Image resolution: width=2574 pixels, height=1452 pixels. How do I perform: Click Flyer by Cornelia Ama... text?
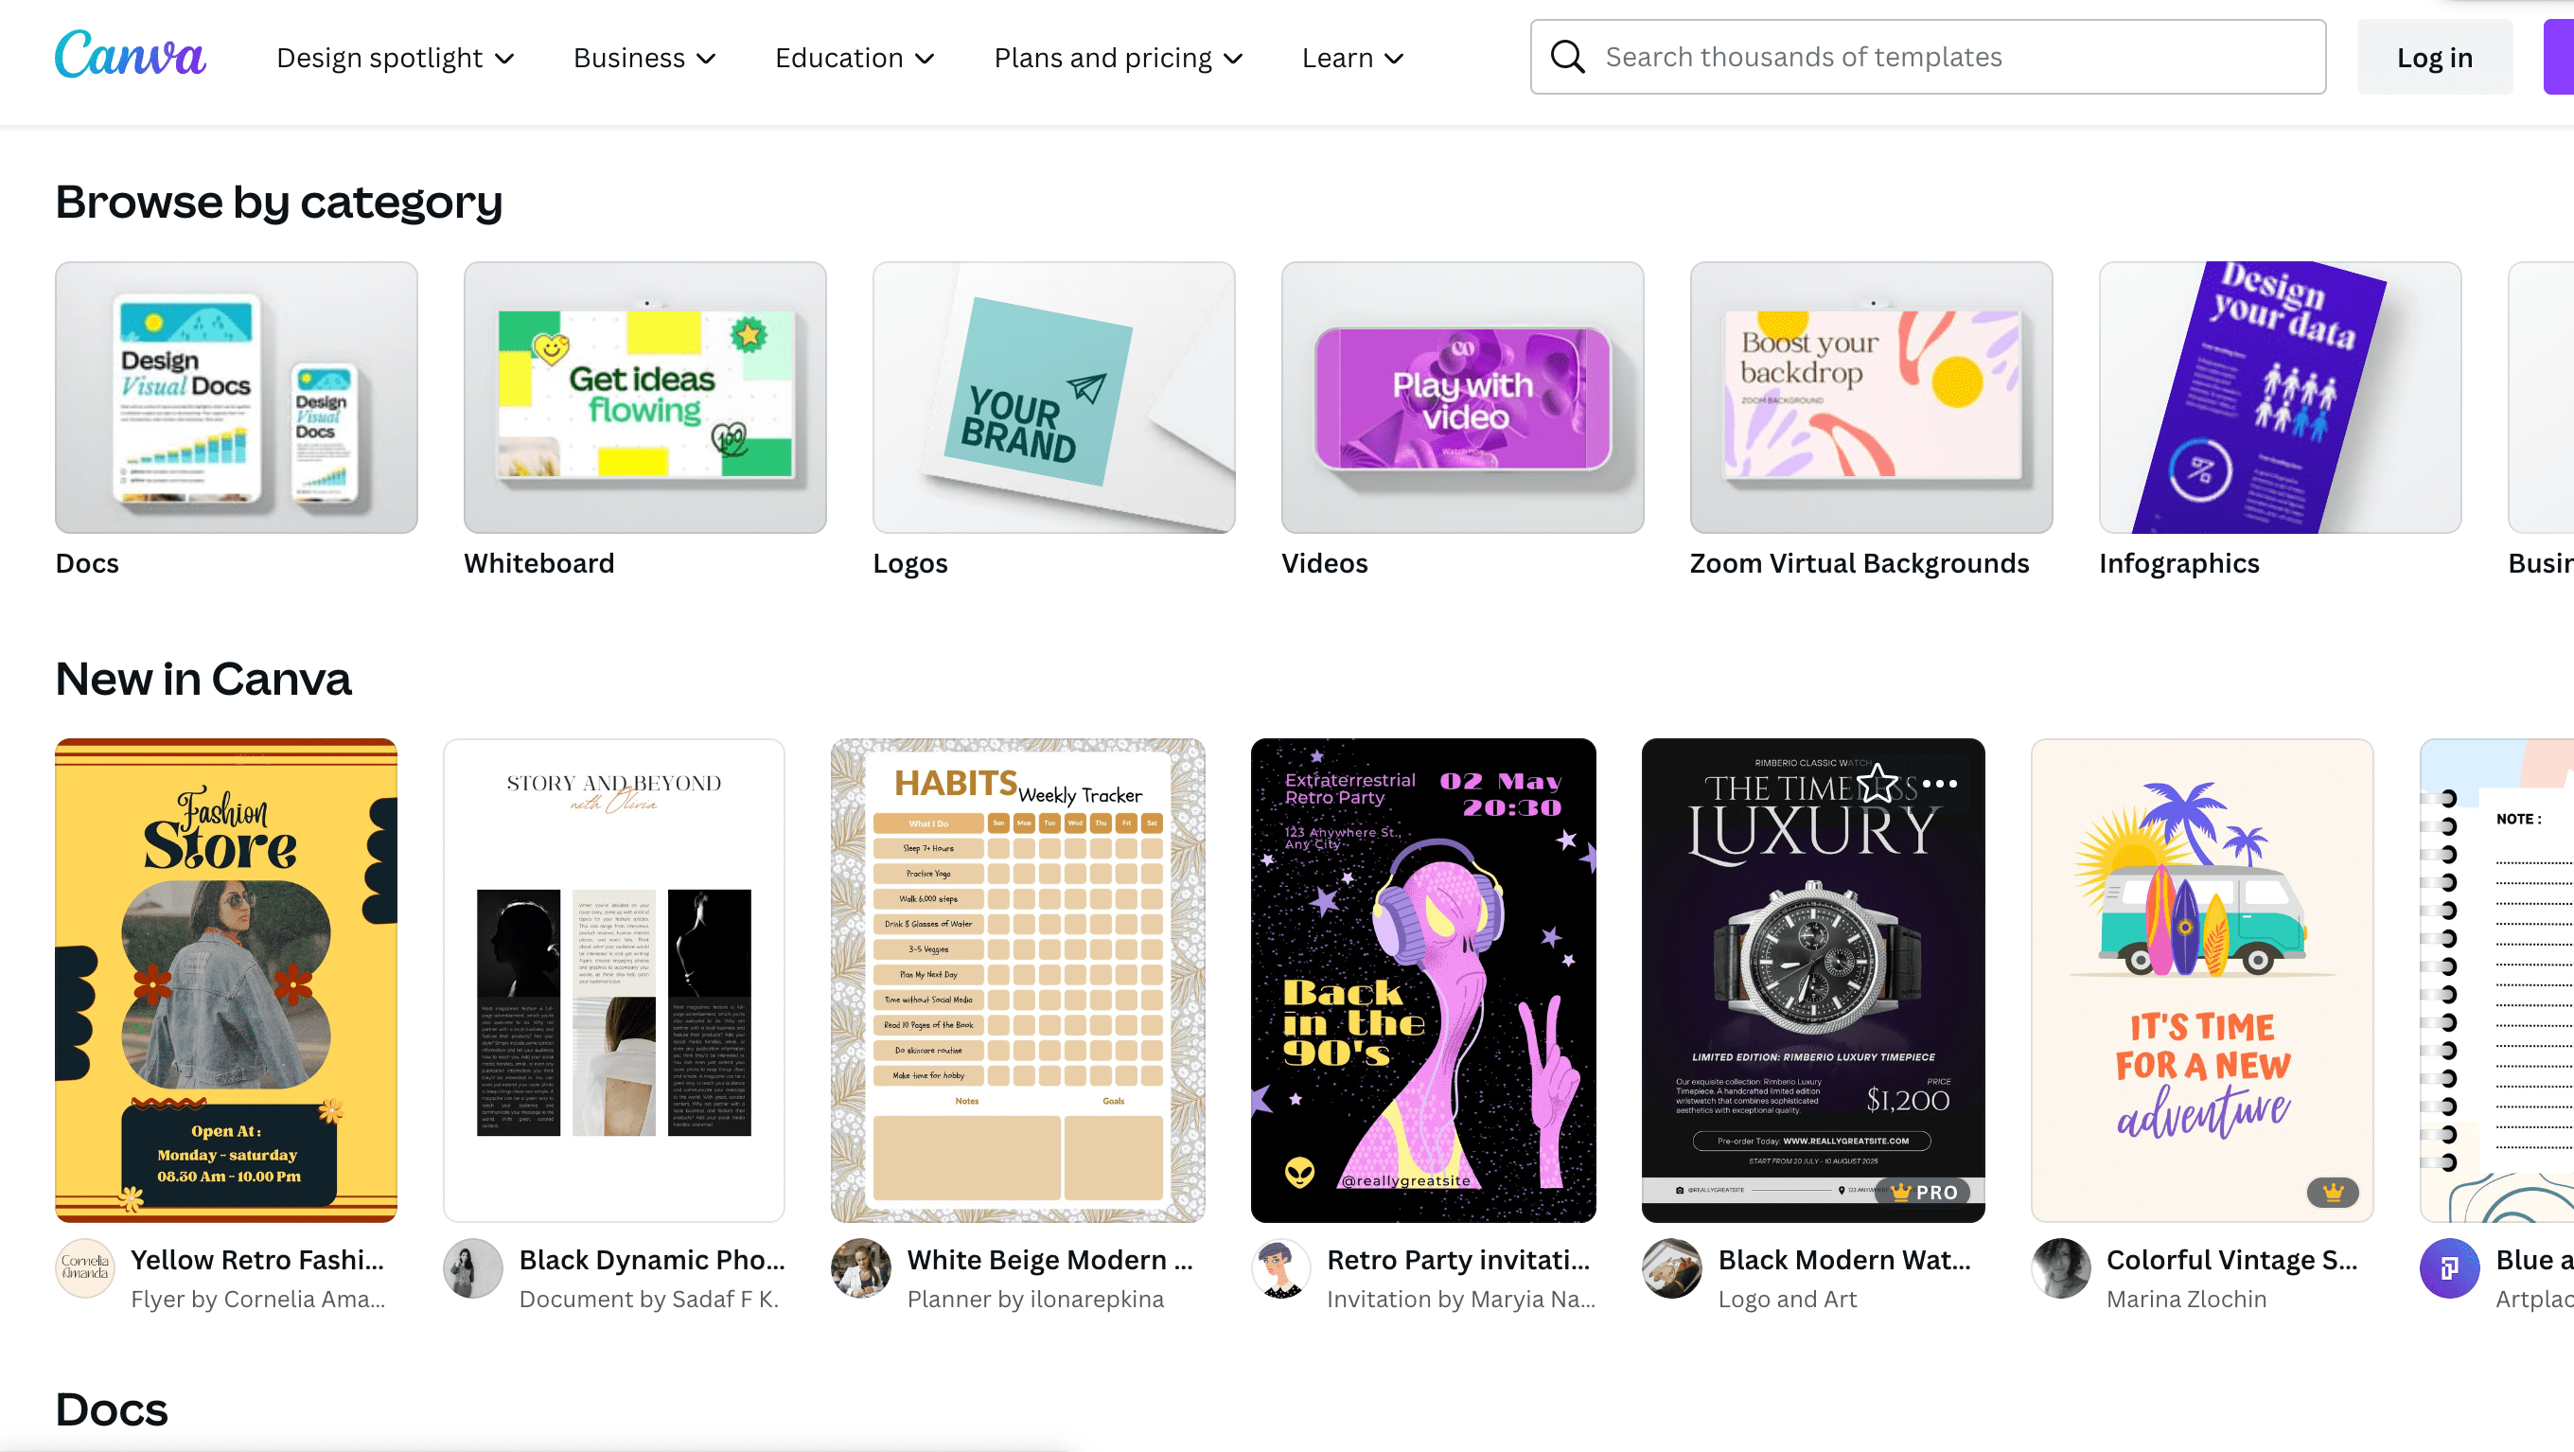point(257,1299)
